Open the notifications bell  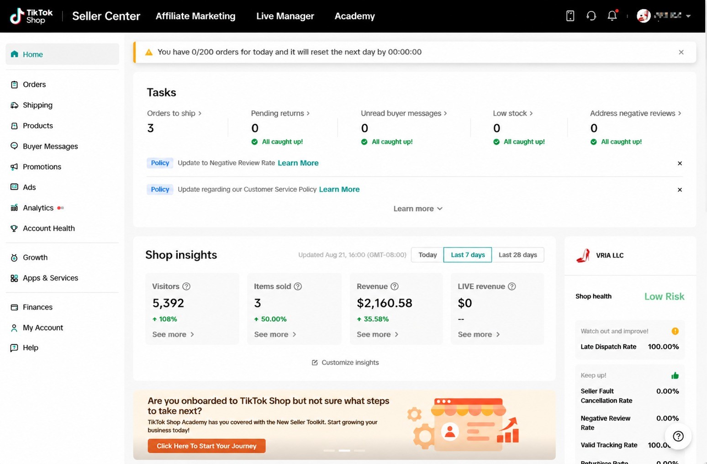click(x=612, y=16)
